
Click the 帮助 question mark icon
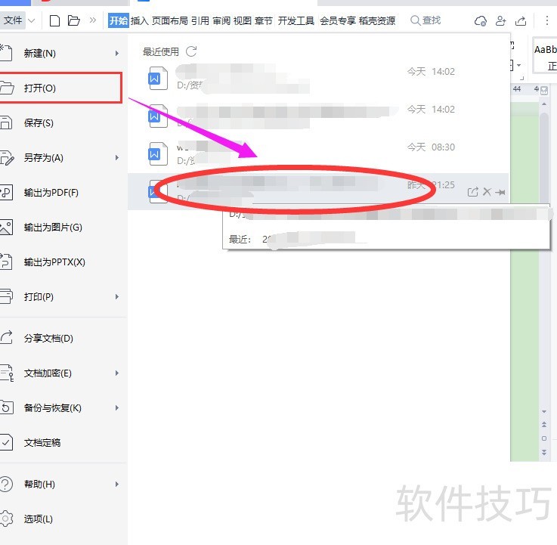coord(6,485)
